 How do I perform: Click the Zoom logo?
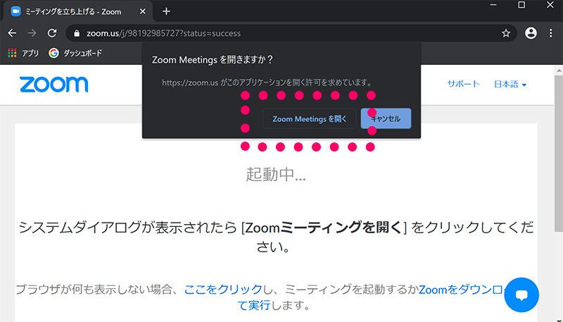point(54,85)
